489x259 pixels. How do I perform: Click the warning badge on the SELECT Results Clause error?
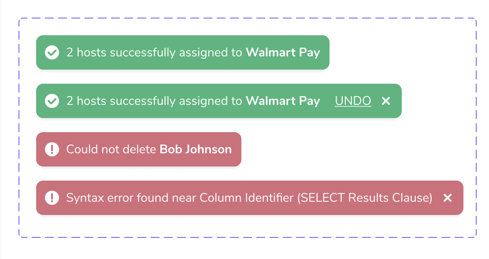point(52,198)
